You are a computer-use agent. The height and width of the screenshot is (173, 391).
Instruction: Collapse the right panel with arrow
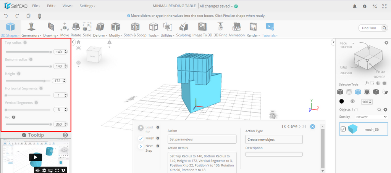(x=333, y=42)
